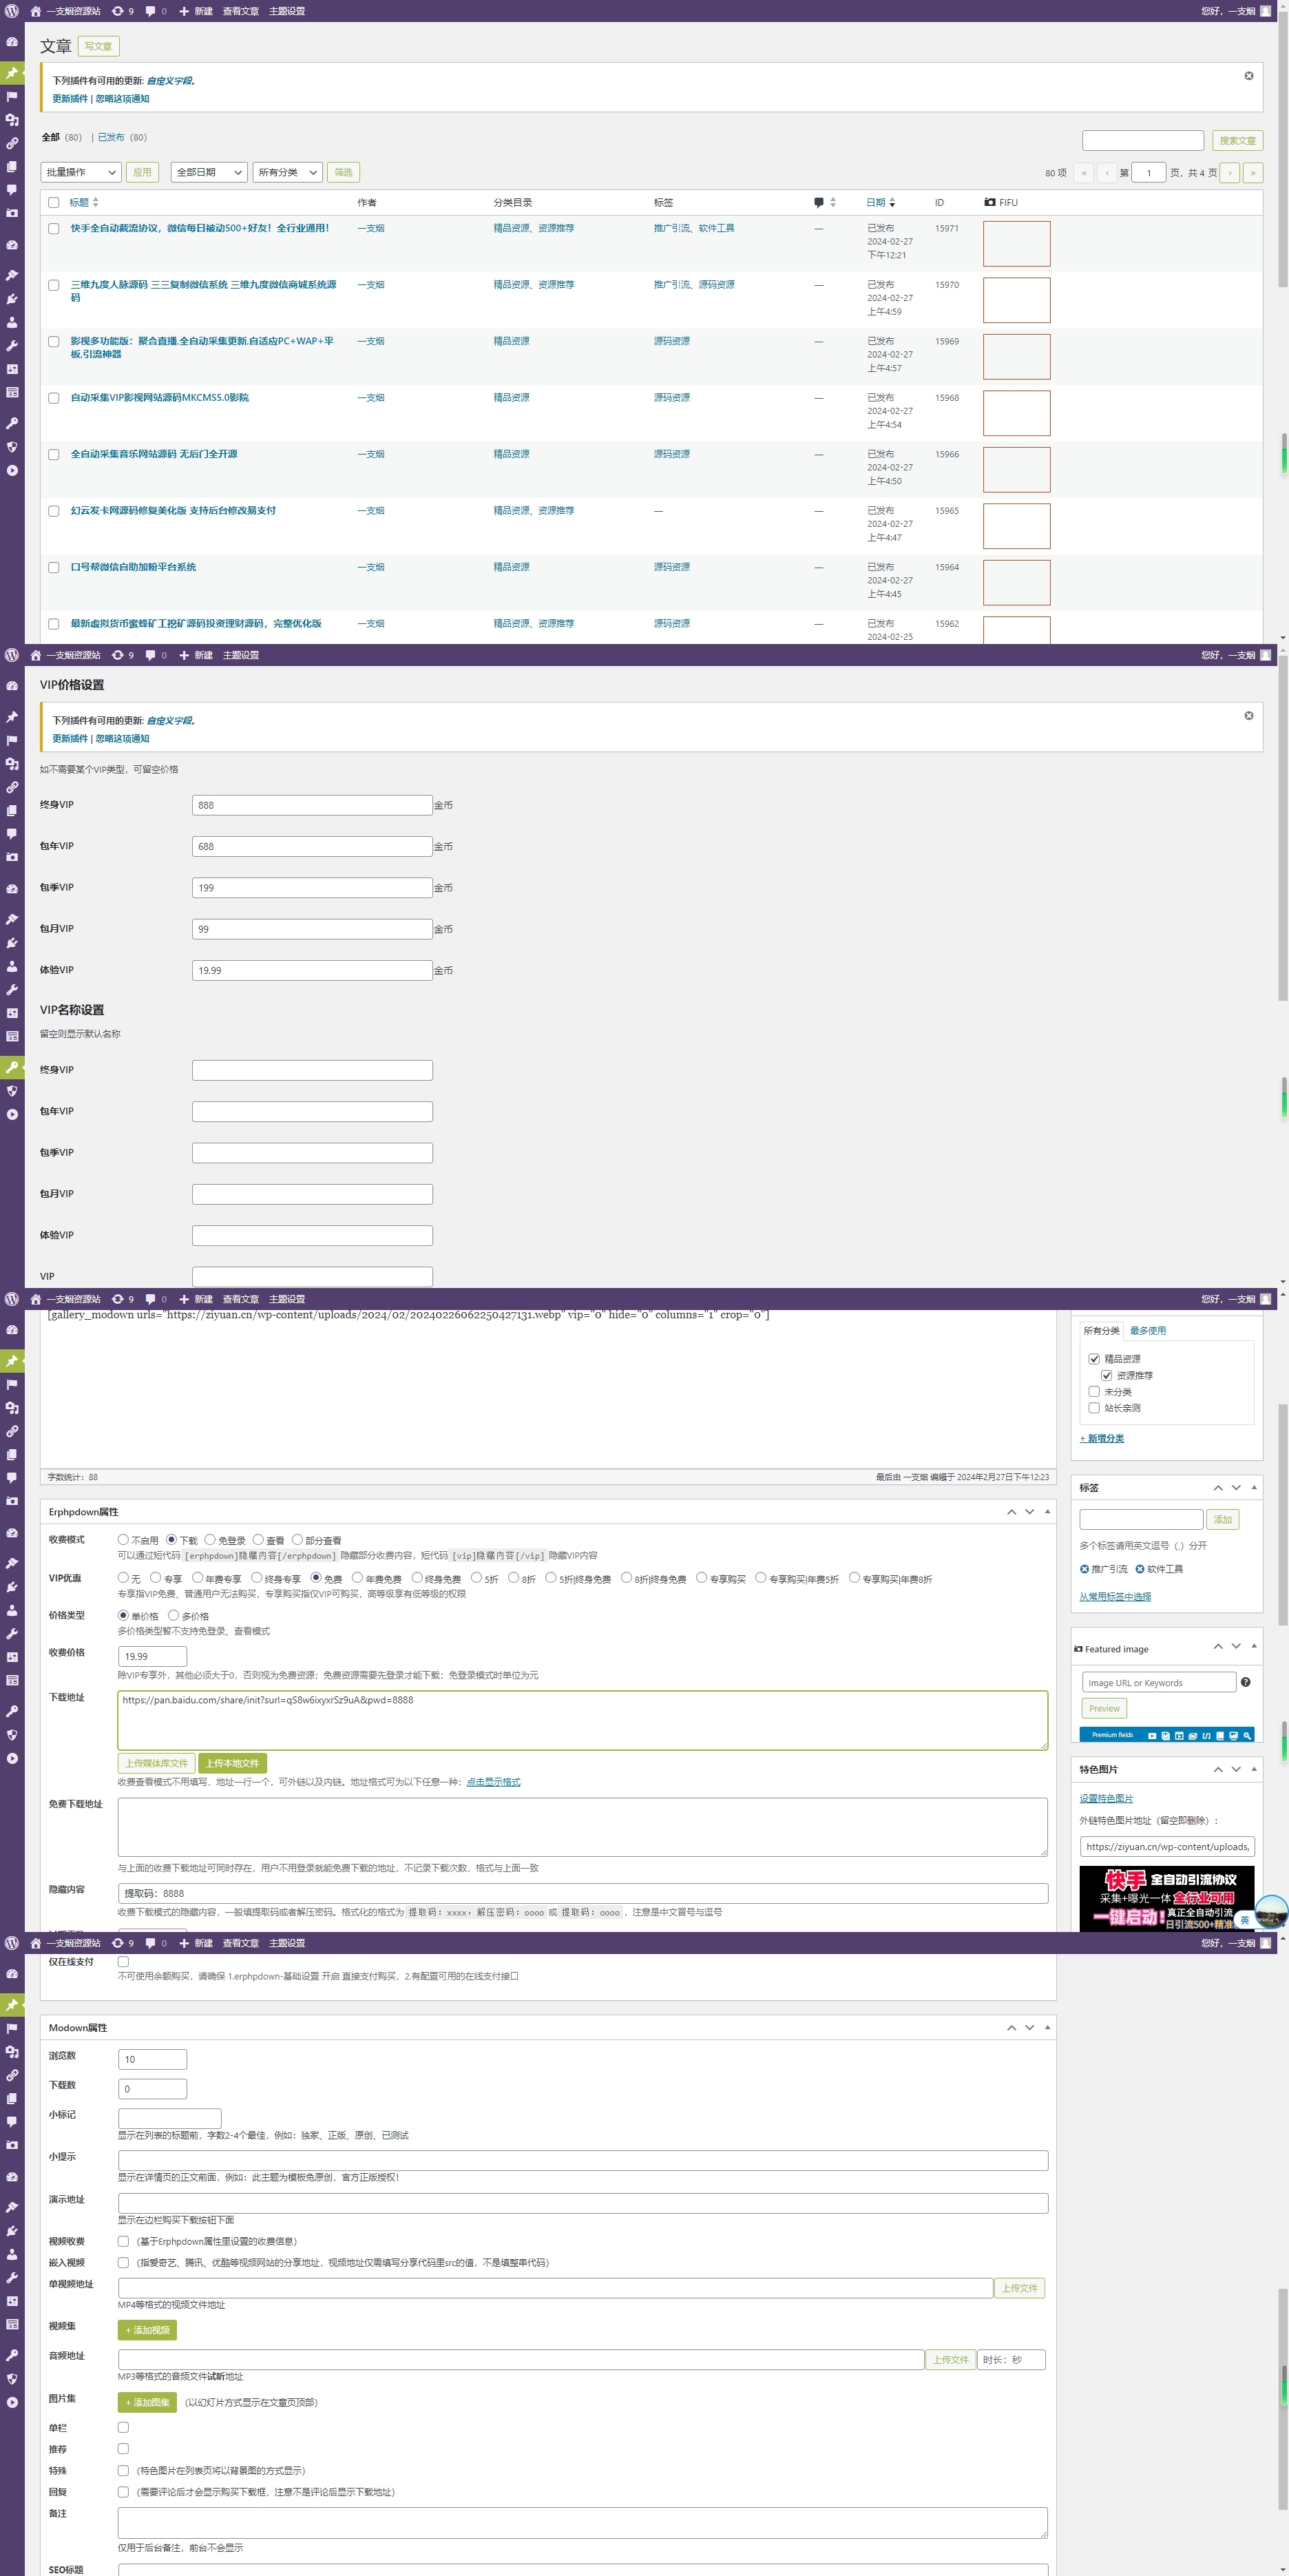Click the 点击显示格式 link
The width and height of the screenshot is (1289, 2576).
click(493, 1782)
